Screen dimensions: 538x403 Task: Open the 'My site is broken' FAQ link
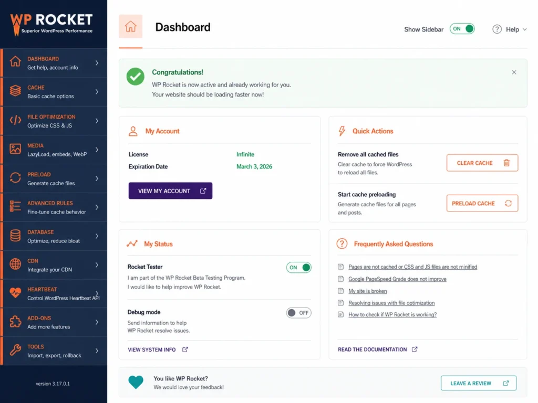367,291
